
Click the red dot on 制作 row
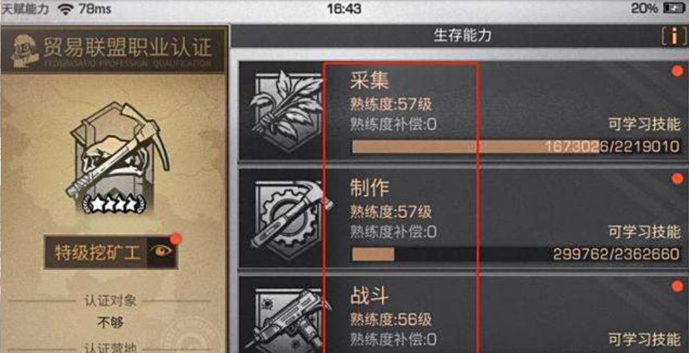(677, 178)
